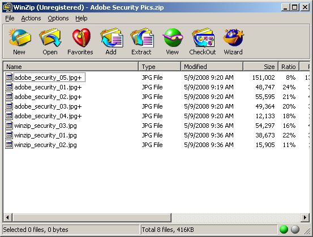Click the New archive toolbar icon
Image resolution: width=313 pixels, height=237 pixels.
(20, 38)
